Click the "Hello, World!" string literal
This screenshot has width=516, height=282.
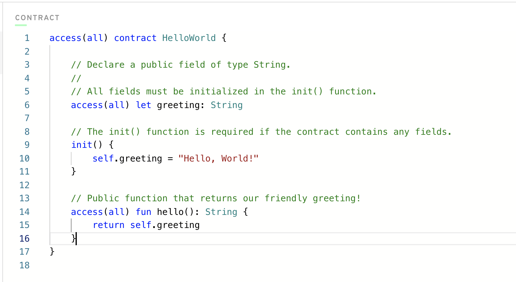tap(218, 159)
